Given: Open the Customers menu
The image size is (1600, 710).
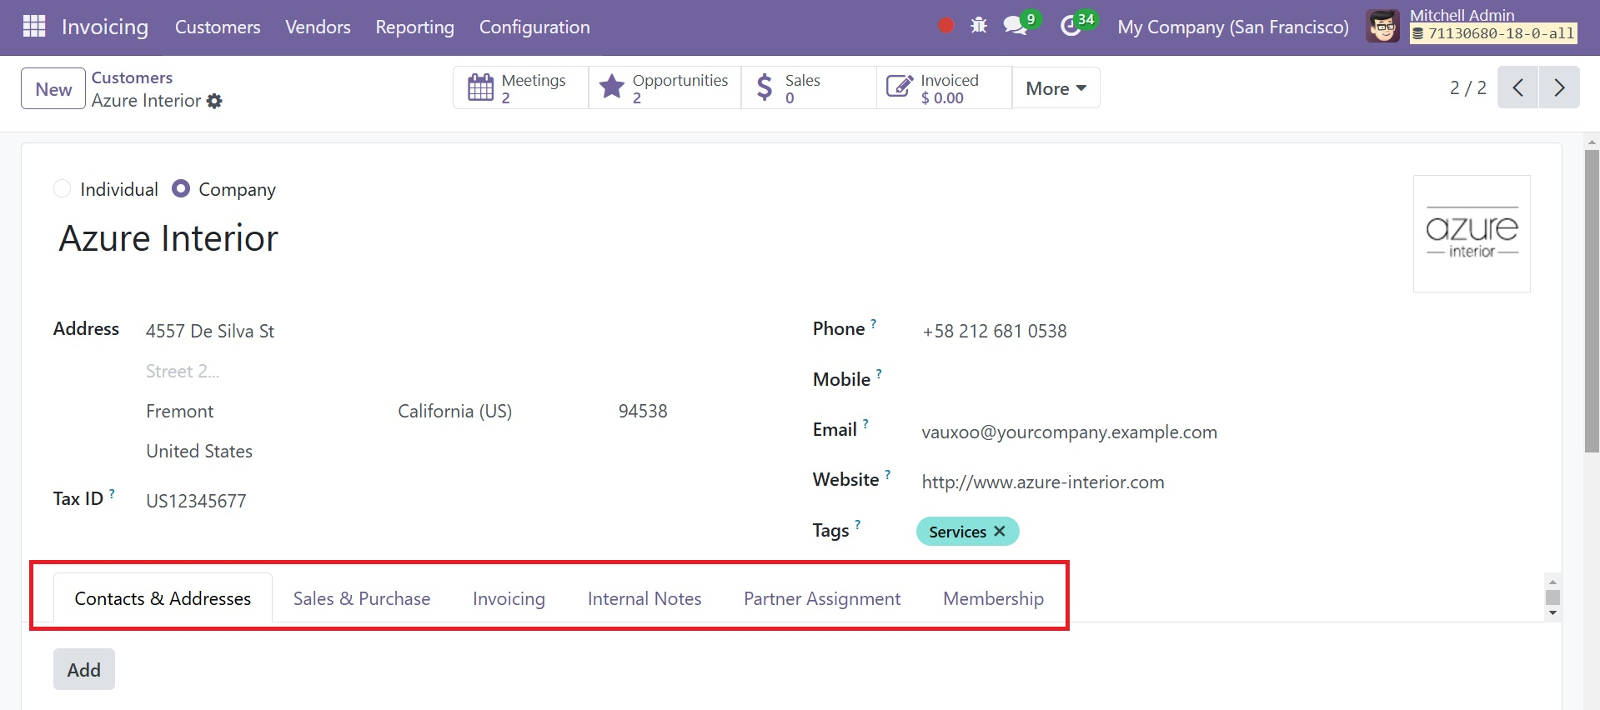Looking at the screenshot, I should click(x=218, y=27).
